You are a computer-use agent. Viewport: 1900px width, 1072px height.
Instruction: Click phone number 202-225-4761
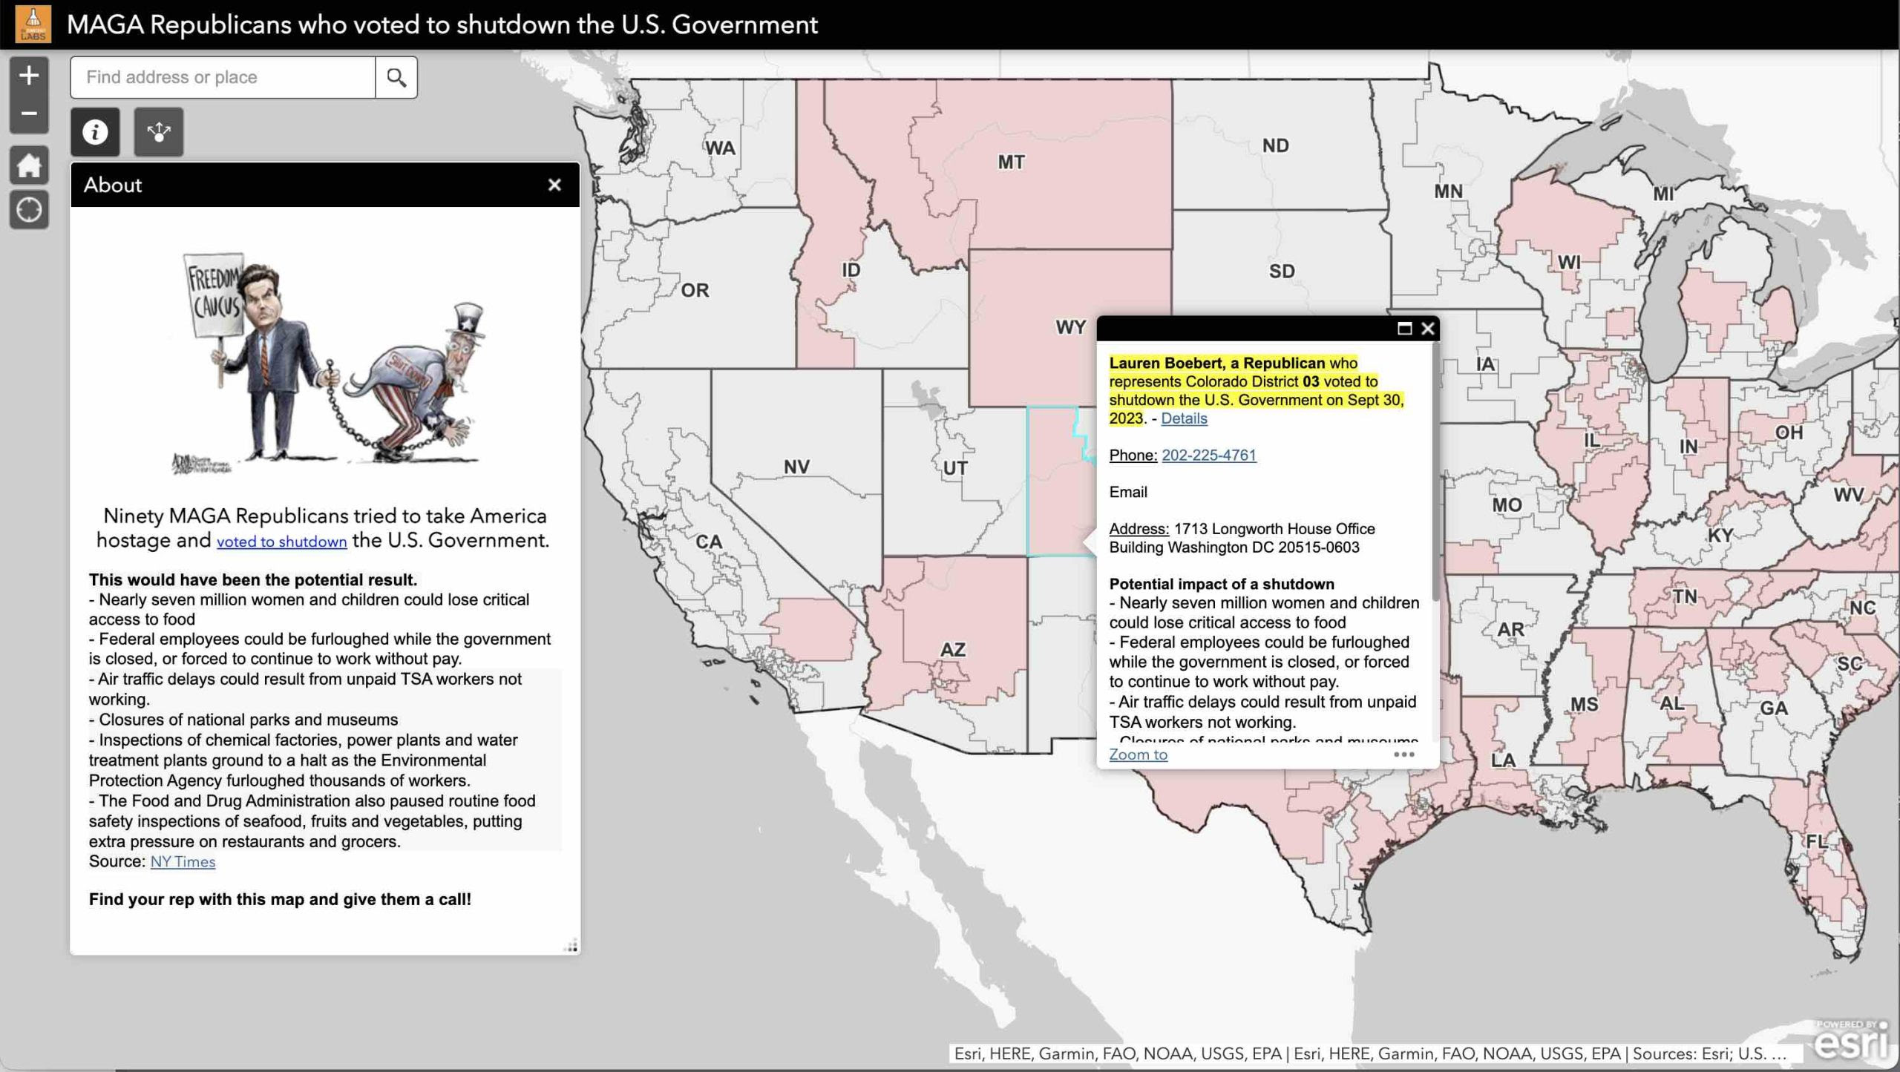tap(1208, 455)
